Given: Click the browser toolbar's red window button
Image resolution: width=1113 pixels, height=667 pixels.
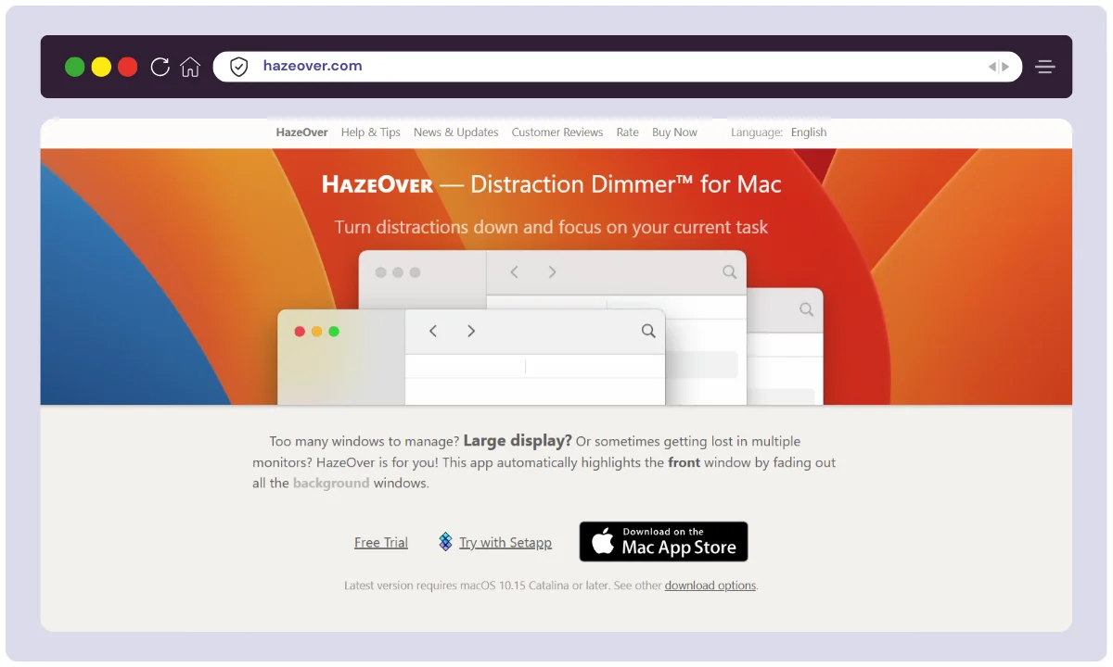Looking at the screenshot, I should coord(128,67).
